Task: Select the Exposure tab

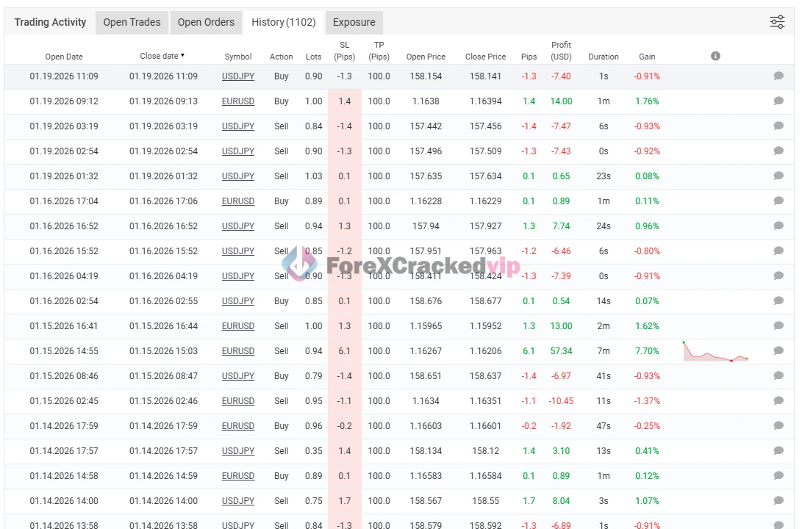Action: [354, 22]
